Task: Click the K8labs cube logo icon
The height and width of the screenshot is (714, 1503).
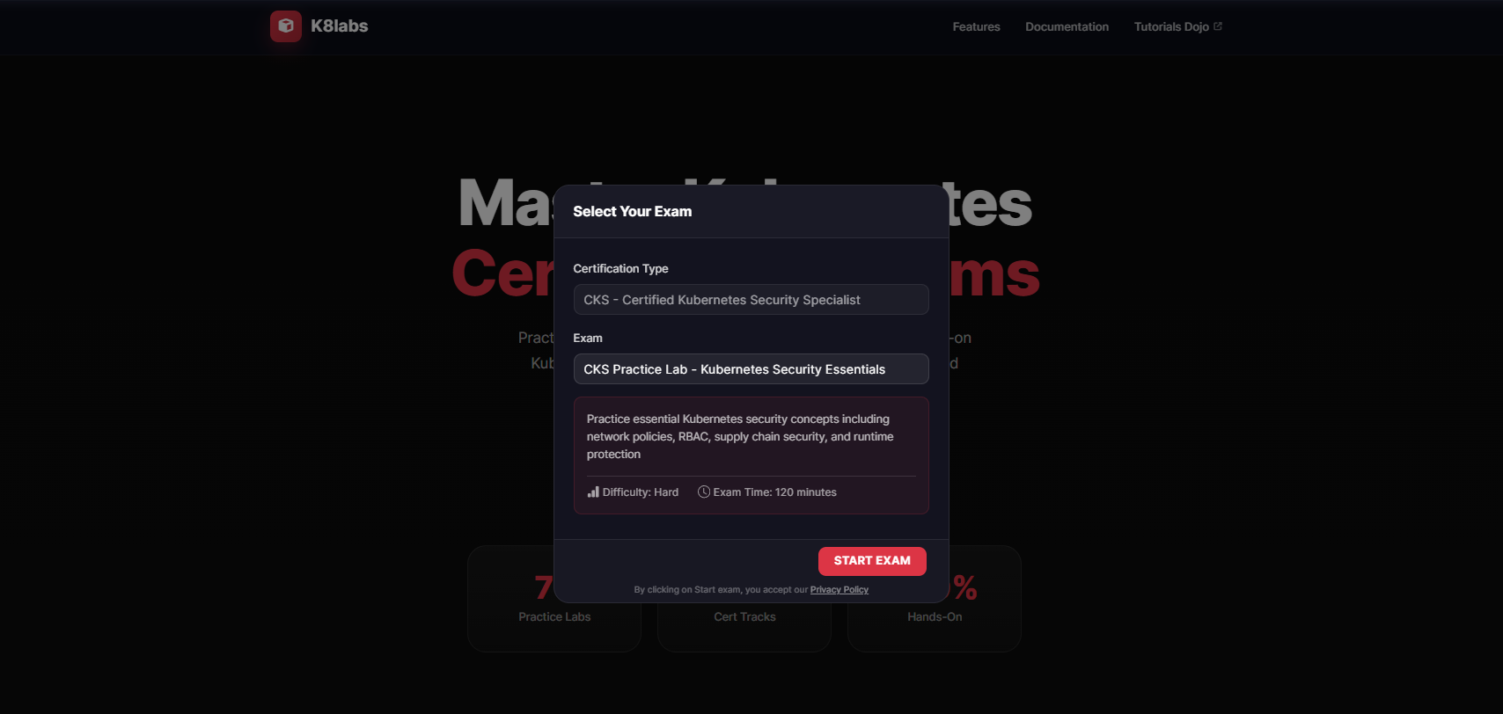Action: (x=285, y=26)
